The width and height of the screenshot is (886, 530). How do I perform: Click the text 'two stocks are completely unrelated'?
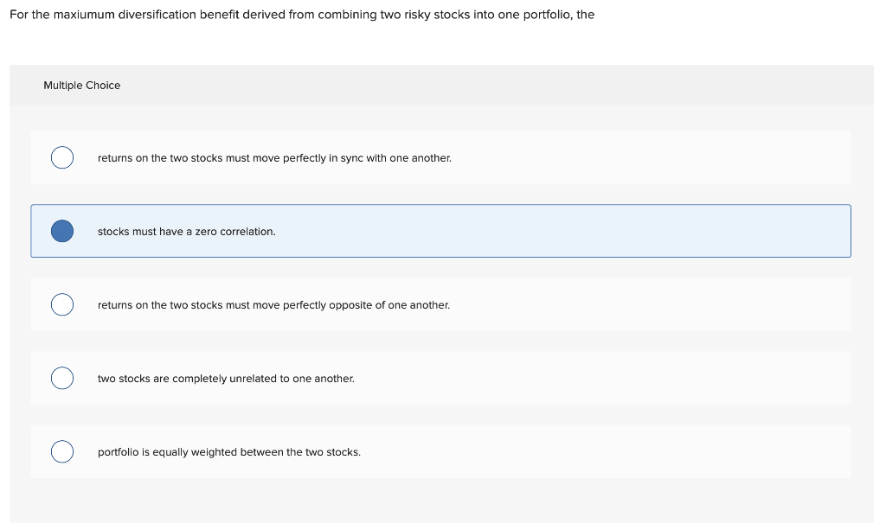tap(225, 379)
